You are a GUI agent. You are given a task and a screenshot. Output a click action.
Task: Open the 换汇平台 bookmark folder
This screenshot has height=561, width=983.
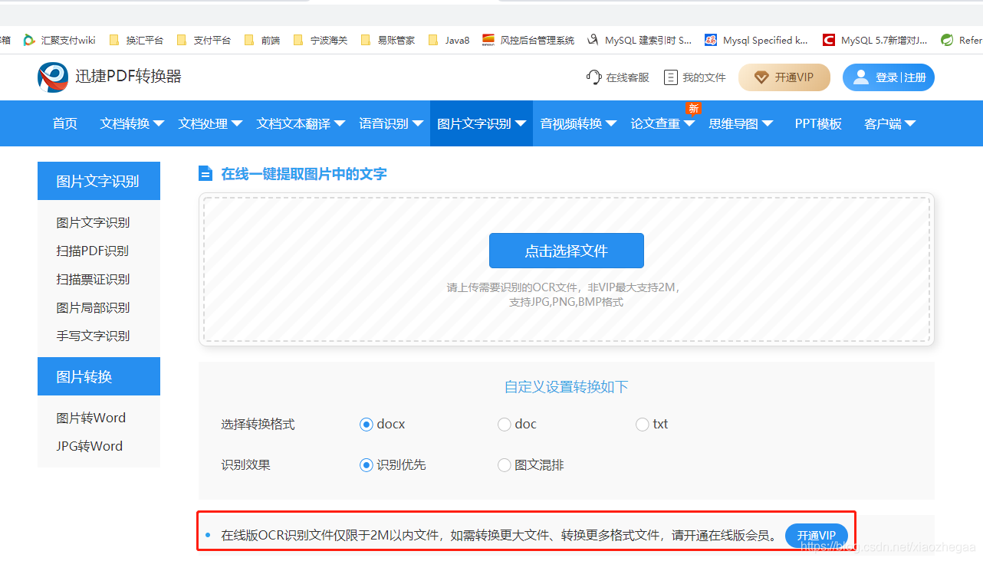[136, 40]
